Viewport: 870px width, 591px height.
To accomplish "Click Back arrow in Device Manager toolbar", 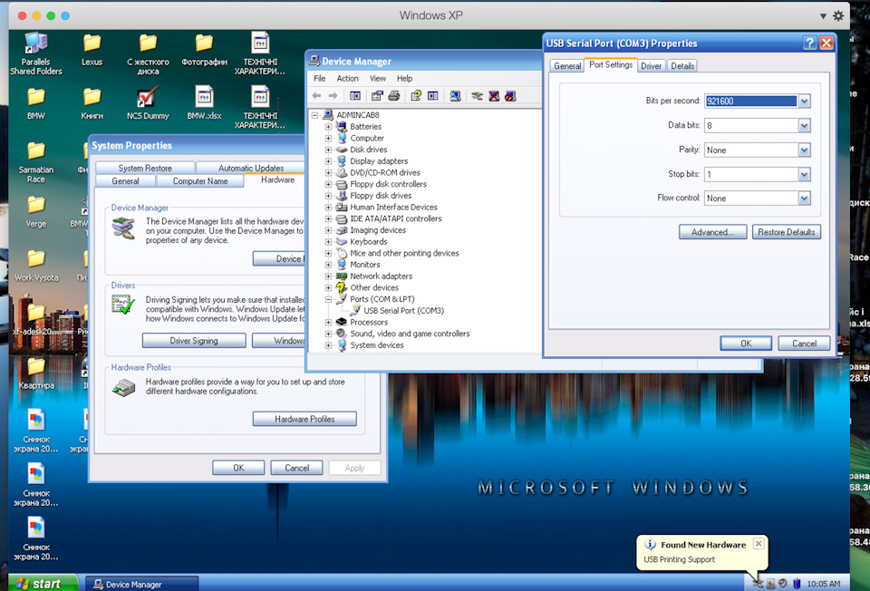I will tap(316, 96).
